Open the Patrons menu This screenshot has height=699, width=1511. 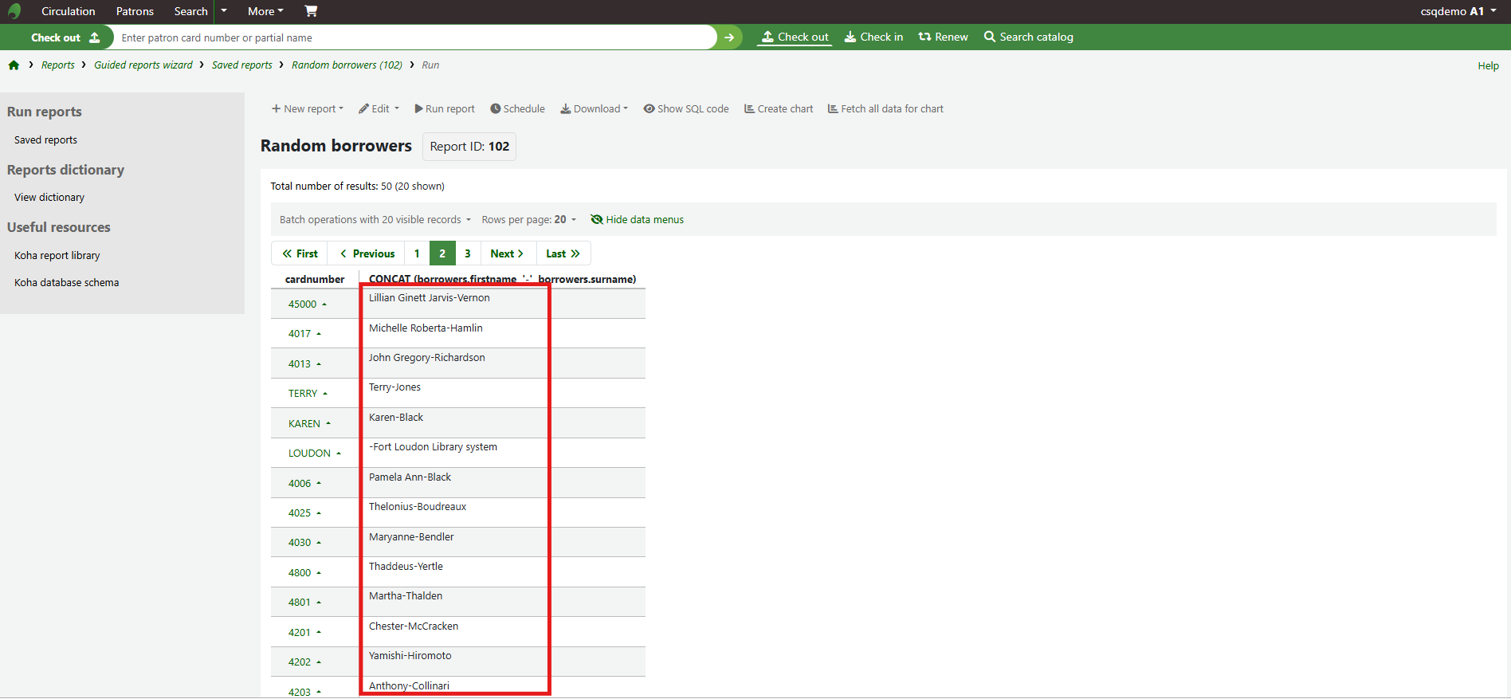point(135,11)
